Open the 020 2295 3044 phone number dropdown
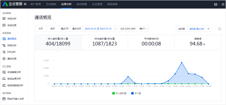 pyautogui.click(x=134, y=29)
